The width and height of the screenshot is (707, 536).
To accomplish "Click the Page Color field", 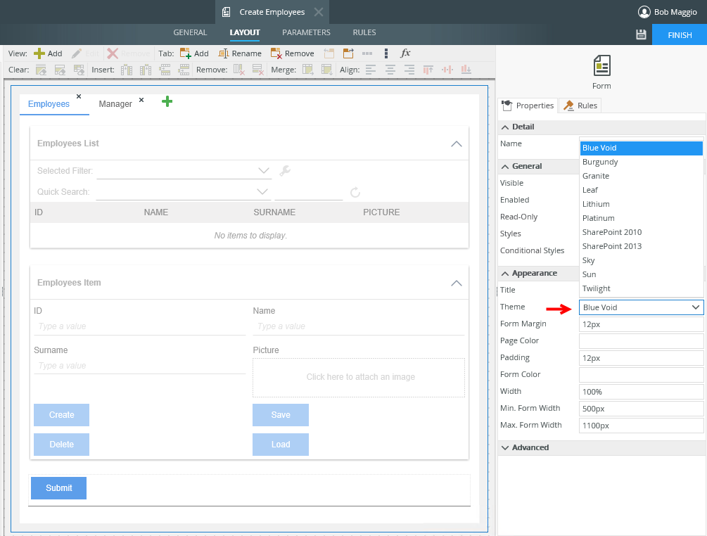I will coord(641,340).
